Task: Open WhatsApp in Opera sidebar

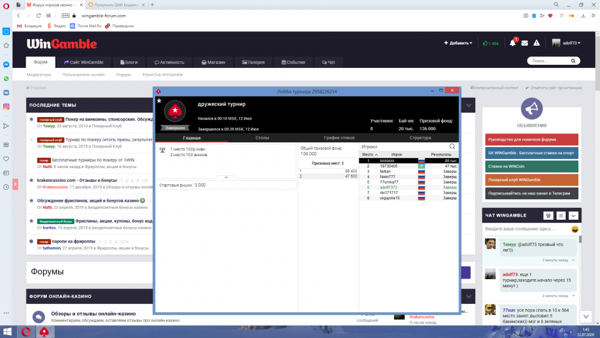Action: coord(6,79)
